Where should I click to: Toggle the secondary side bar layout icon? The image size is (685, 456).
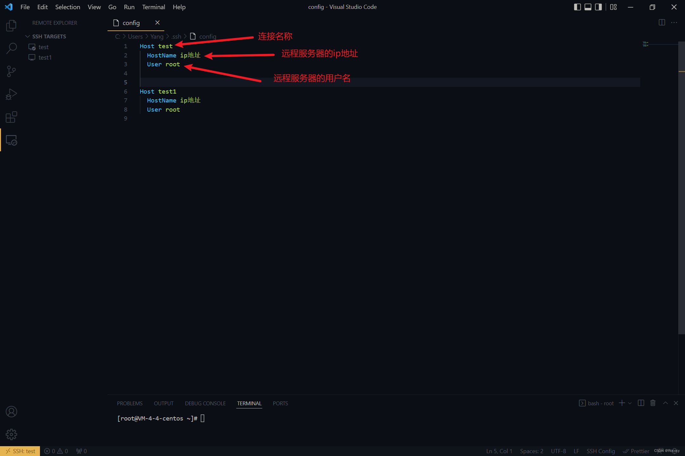[598, 7]
